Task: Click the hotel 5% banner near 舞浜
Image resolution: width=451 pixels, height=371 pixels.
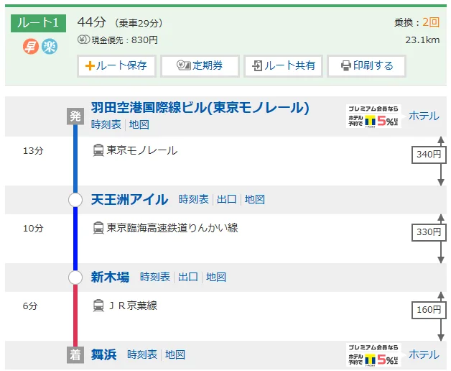Action: coord(373,355)
